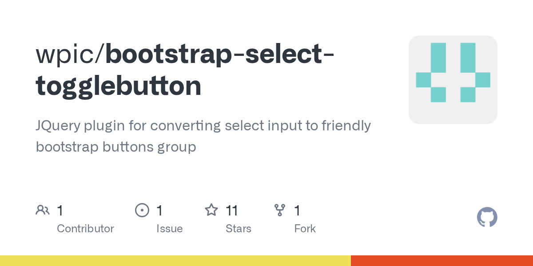This screenshot has width=533, height=266.
Task: Click the contributors people icon
Action: tap(43, 210)
